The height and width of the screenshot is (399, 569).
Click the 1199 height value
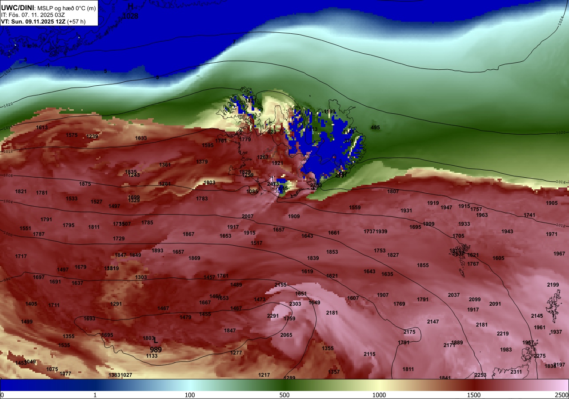(330, 112)
